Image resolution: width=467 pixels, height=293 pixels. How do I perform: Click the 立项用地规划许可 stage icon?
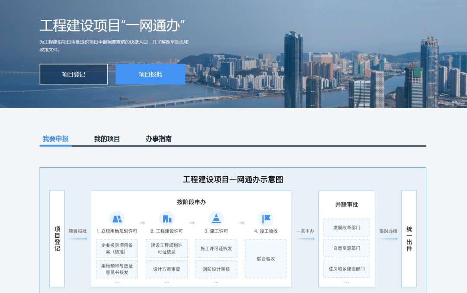(117, 219)
